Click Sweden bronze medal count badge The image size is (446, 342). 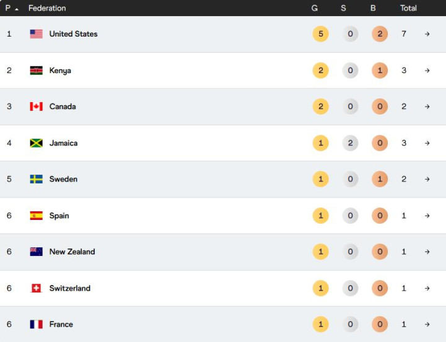380,179
